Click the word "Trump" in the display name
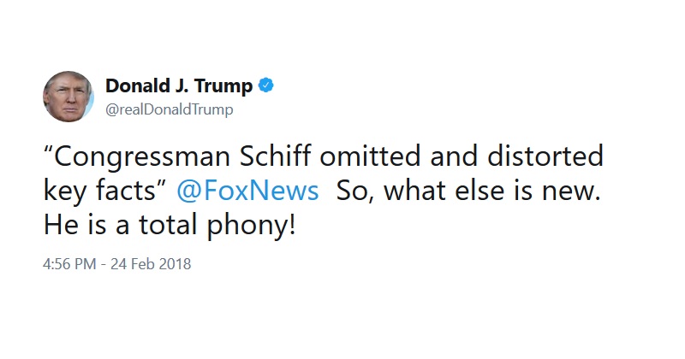The width and height of the screenshot is (685, 359). click(223, 86)
